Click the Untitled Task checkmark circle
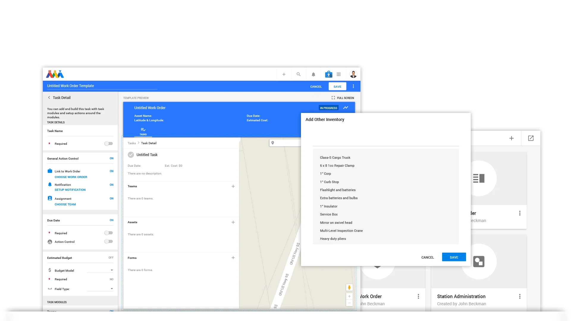The height and width of the screenshot is (321, 571). (x=131, y=155)
